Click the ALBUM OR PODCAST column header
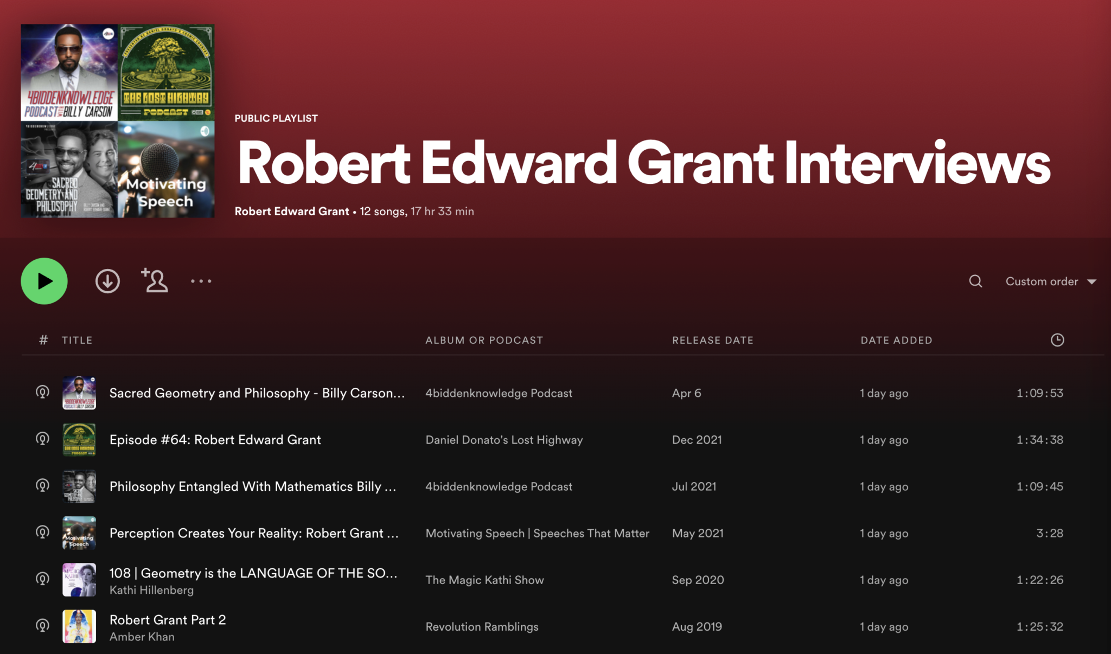The width and height of the screenshot is (1111, 654). pyautogui.click(x=484, y=340)
